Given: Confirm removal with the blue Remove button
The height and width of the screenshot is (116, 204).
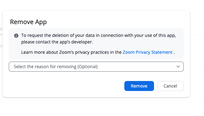Looking at the screenshot, I should [x=139, y=86].
